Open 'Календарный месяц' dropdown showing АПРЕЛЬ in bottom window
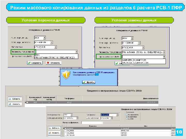This screenshot has width=186, height=139. coord(77,118)
